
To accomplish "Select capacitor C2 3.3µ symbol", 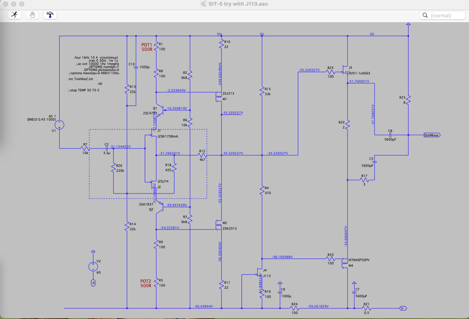I will coord(107,148).
